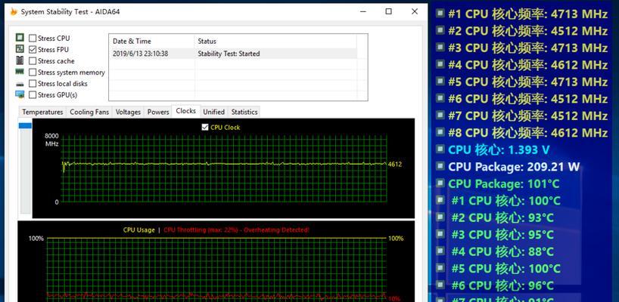Click the disk drive icon beside Stress local disks
Image resolution: width=619 pixels, height=302 pixels.
pos(20,84)
